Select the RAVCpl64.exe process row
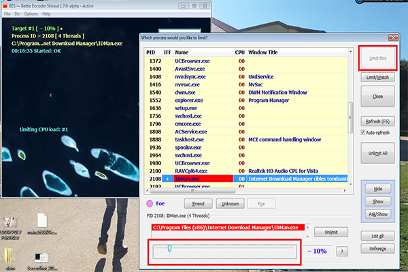 tap(246, 171)
